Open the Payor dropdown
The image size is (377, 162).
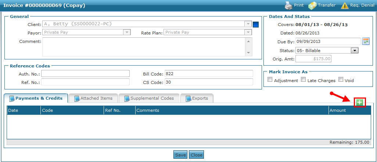coord(127,32)
